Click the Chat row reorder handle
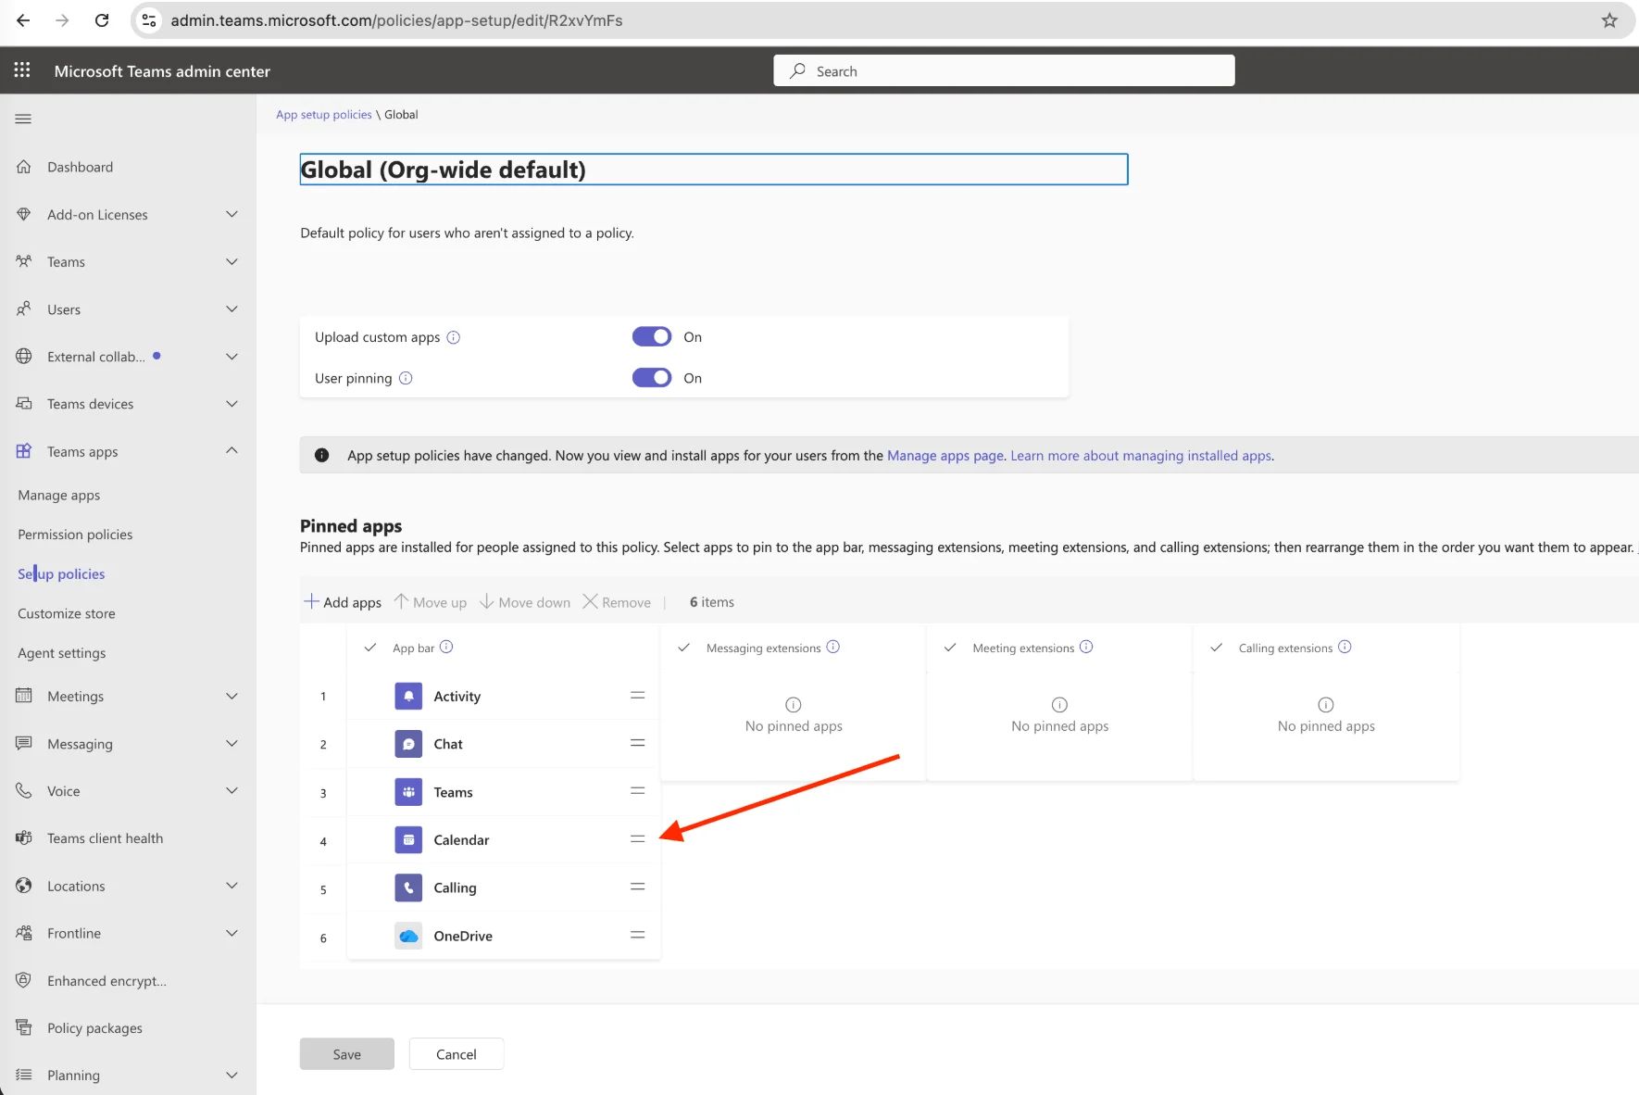The width and height of the screenshot is (1639, 1095). (637, 743)
